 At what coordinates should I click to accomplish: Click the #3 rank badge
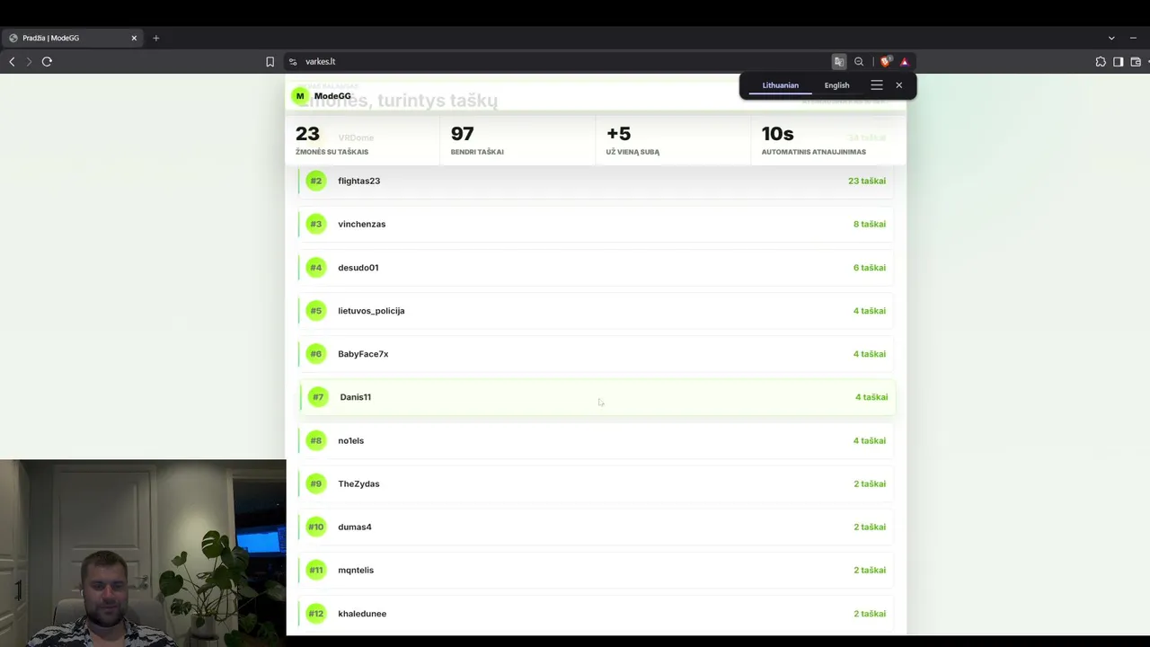point(315,224)
